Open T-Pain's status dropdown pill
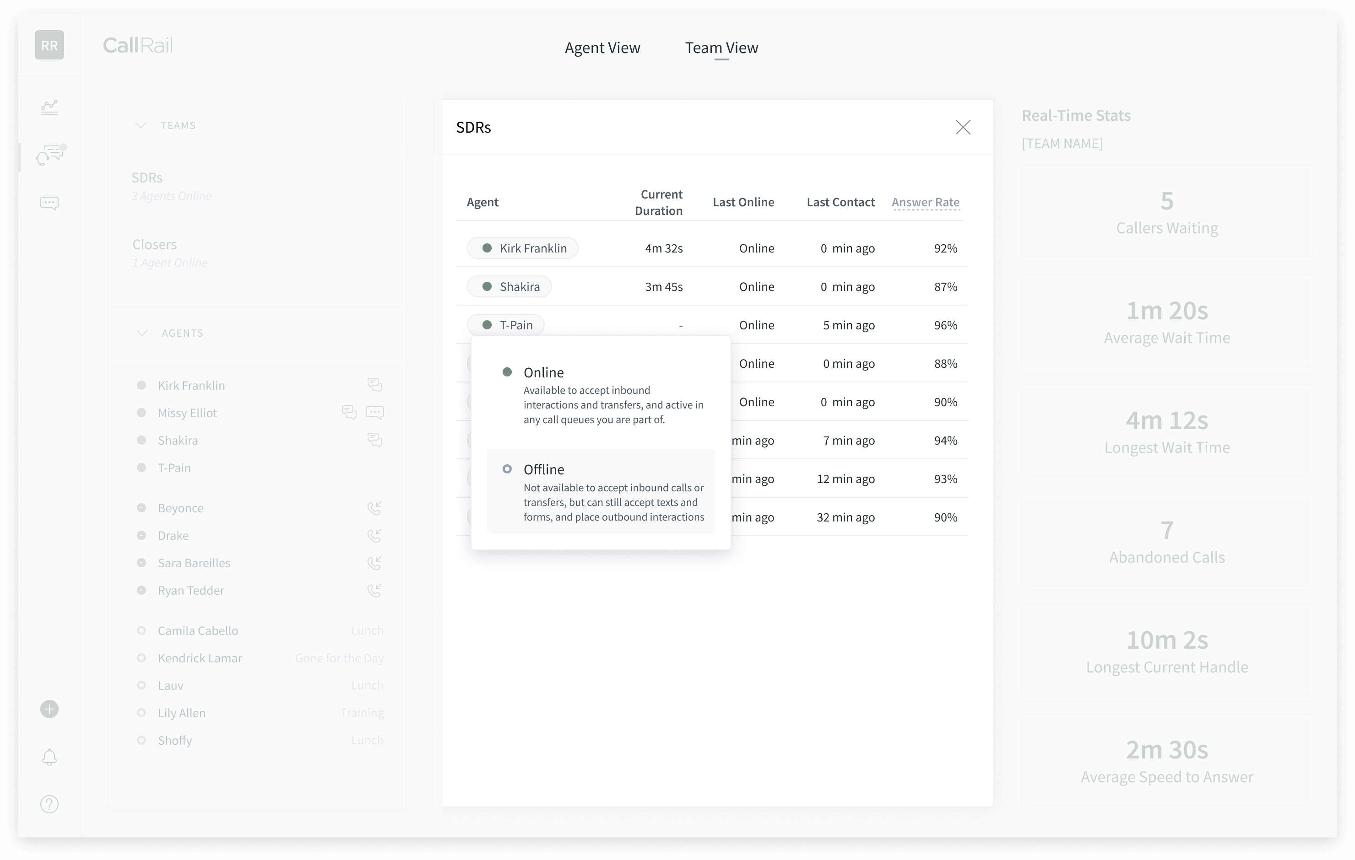 click(506, 325)
